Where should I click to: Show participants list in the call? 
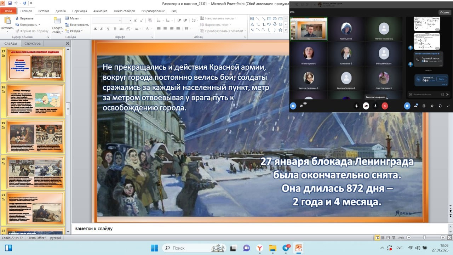[415, 106]
